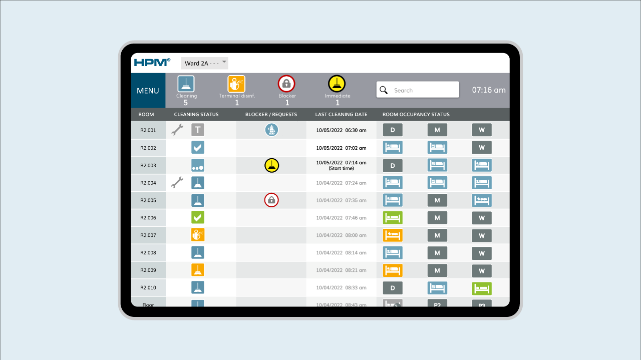Click the magnifier search icon
This screenshot has width=641, height=360.
click(x=384, y=90)
